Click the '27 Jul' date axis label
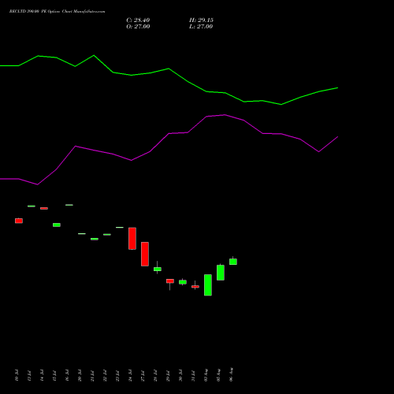 click(x=143, y=375)
